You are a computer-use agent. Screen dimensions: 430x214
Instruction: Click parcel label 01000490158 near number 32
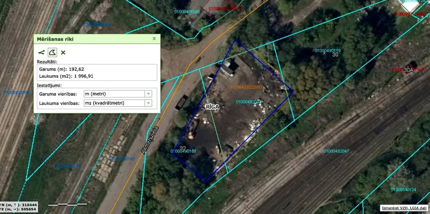pos(184,151)
